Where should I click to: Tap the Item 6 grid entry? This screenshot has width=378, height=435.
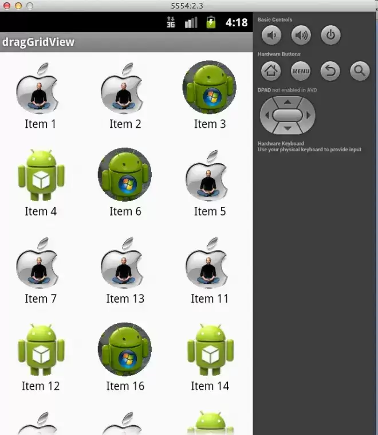pos(125,182)
